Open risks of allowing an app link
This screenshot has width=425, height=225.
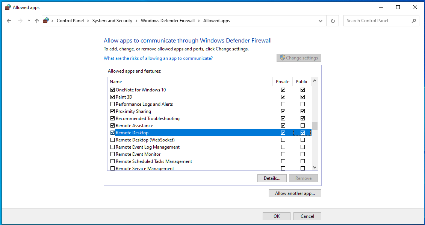pyautogui.click(x=158, y=58)
